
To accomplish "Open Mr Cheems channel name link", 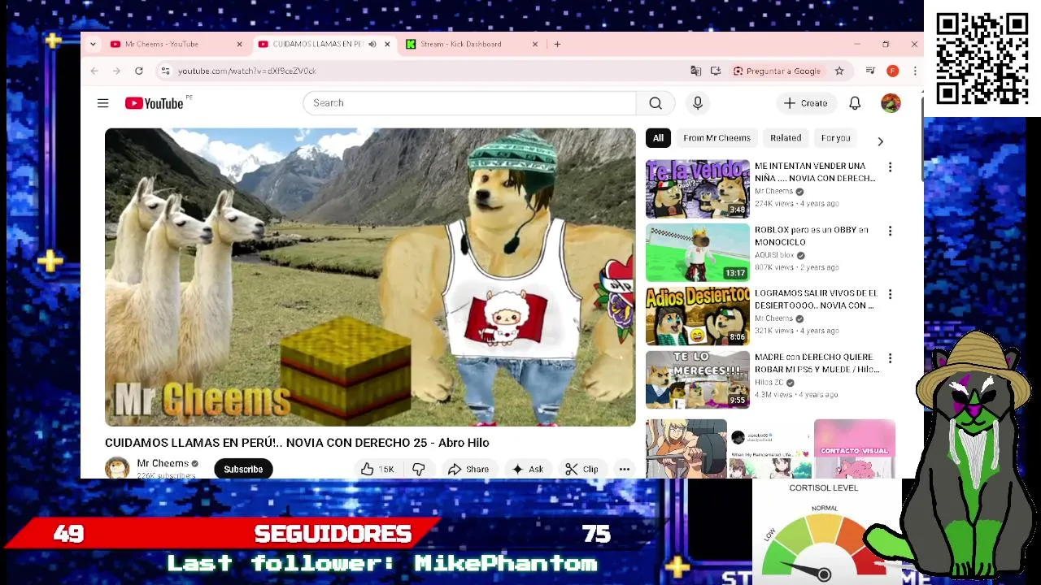I will 163,463.
